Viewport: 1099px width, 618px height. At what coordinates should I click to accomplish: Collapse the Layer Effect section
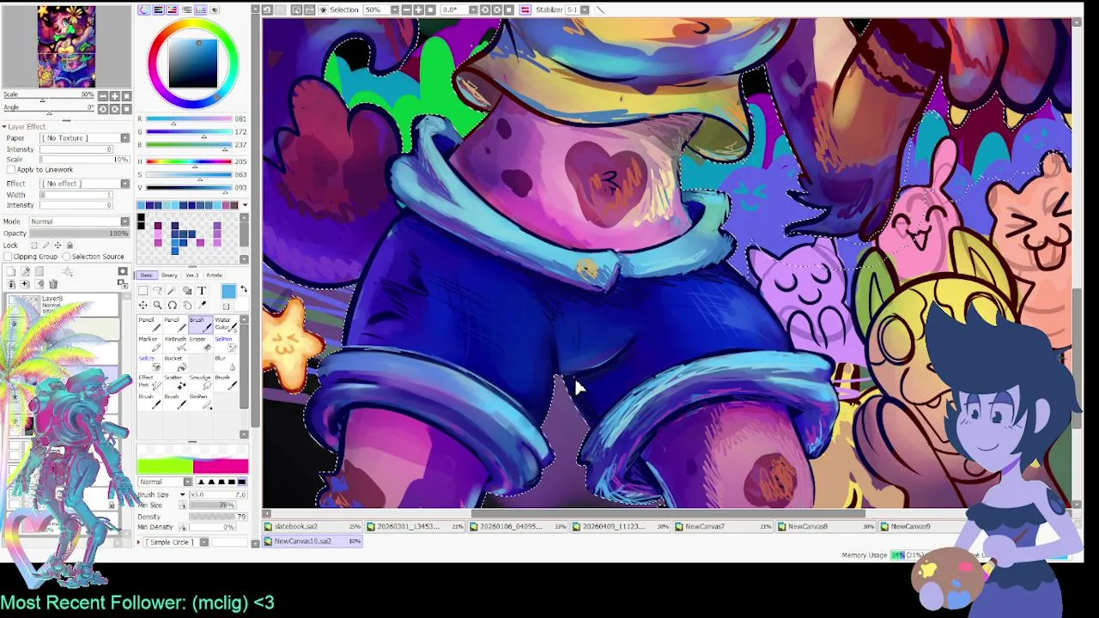pos(4,126)
